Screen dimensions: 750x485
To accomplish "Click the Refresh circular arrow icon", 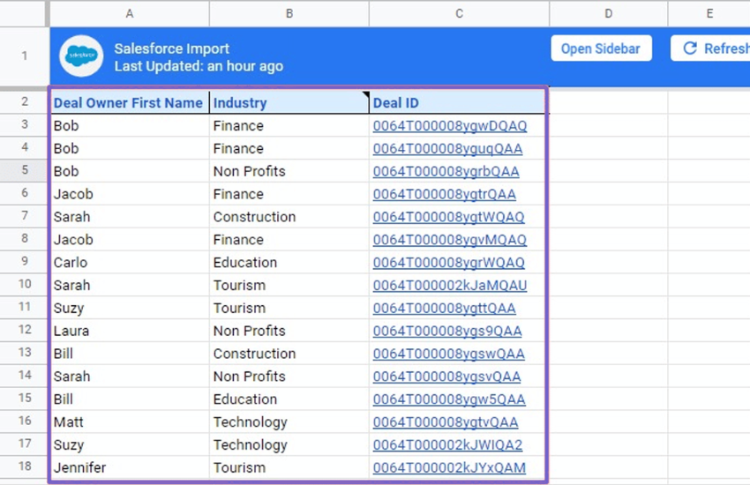I will (690, 48).
